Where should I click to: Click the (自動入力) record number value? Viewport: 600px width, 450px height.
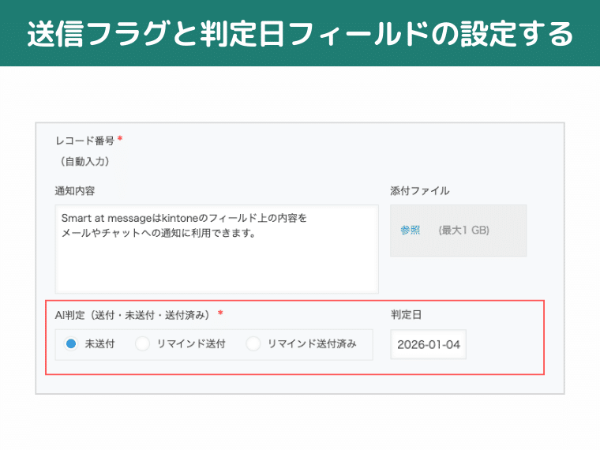tap(84, 162)
